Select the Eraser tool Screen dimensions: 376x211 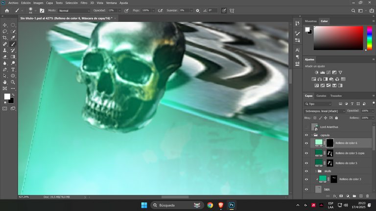click(5, 57)
